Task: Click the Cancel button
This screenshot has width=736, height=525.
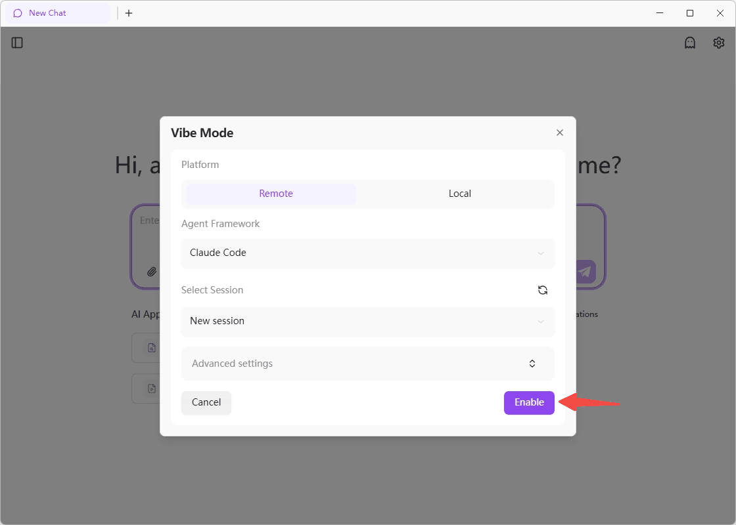Action: coord(206,402)
